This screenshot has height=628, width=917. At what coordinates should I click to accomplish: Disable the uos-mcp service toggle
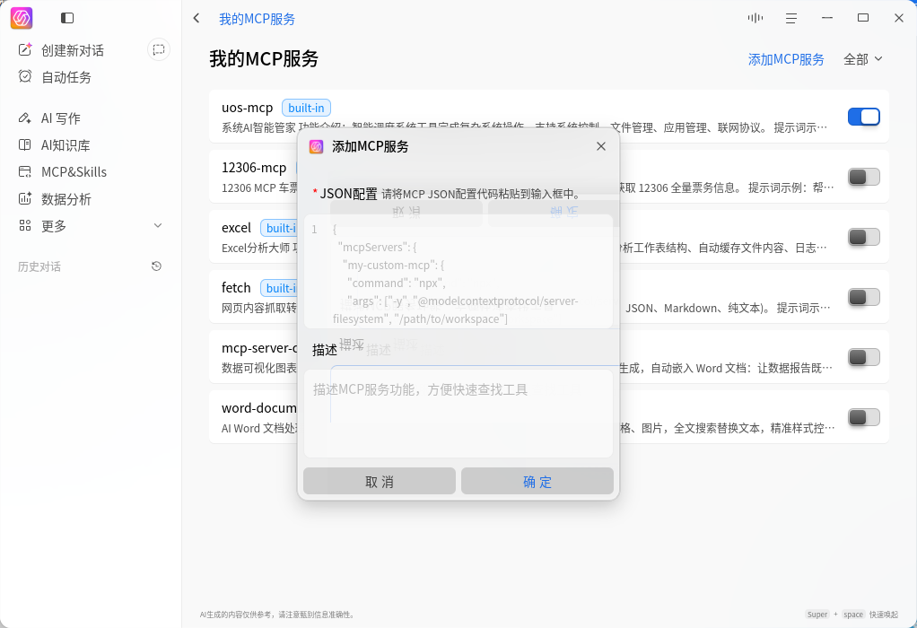pos(864,117)
